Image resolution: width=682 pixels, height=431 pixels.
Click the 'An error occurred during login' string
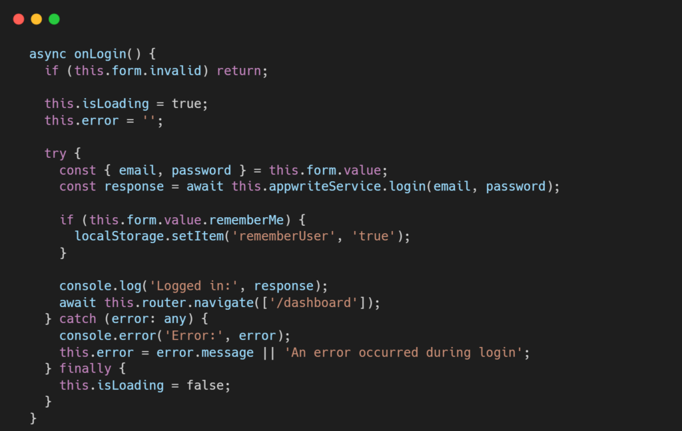point(404,352)
